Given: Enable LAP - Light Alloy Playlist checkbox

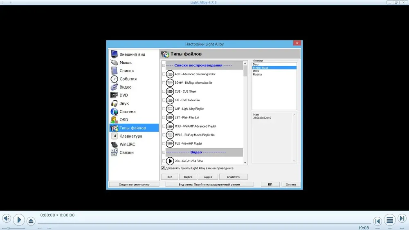Looking at the screenshot, I should point(164,109).
